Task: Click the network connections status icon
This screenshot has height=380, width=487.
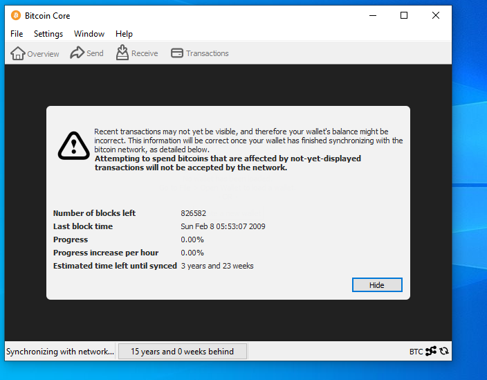Action: 431,351
